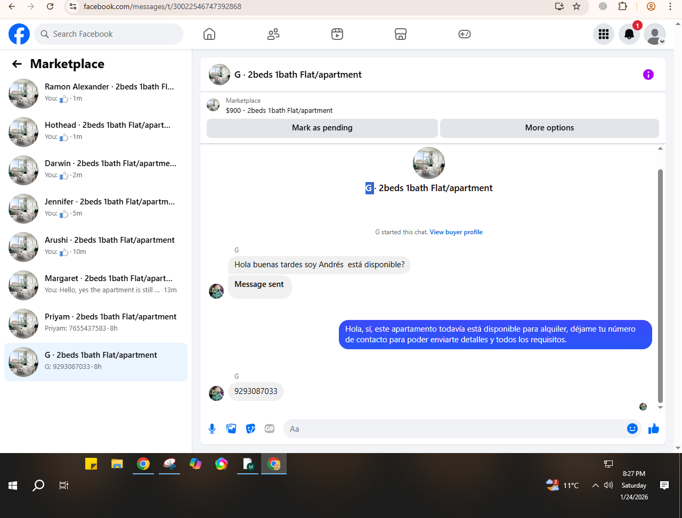Click the chat scrollbar thumb
This screenshot has height=518, width=682.
click(661, 286)
